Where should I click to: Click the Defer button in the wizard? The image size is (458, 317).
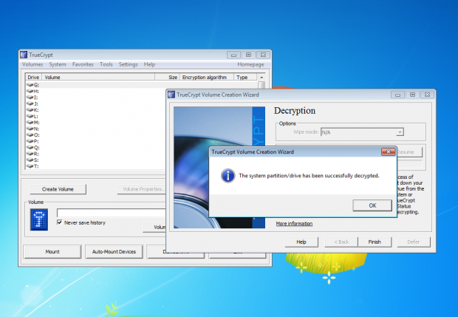click(x=414, y=242)
